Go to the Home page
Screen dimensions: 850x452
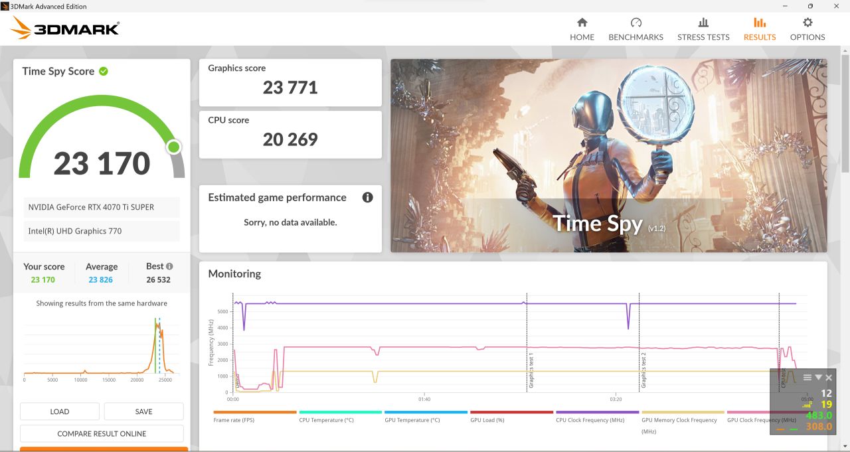(x=582, y=29)
